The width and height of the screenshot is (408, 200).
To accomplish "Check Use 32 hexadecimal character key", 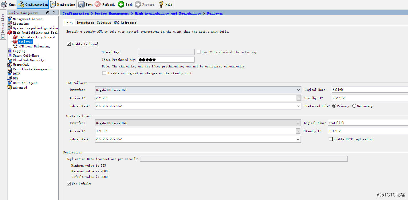I will point(199,52).
